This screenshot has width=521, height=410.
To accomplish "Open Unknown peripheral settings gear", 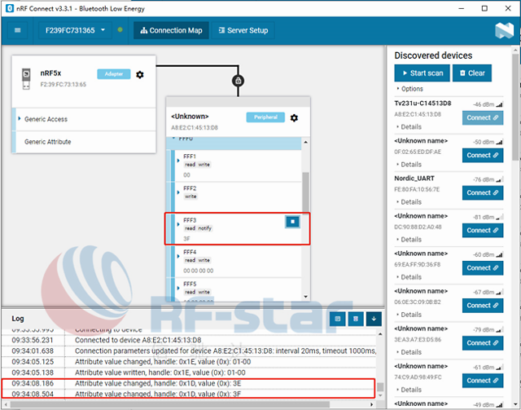I will pos(294,118).
